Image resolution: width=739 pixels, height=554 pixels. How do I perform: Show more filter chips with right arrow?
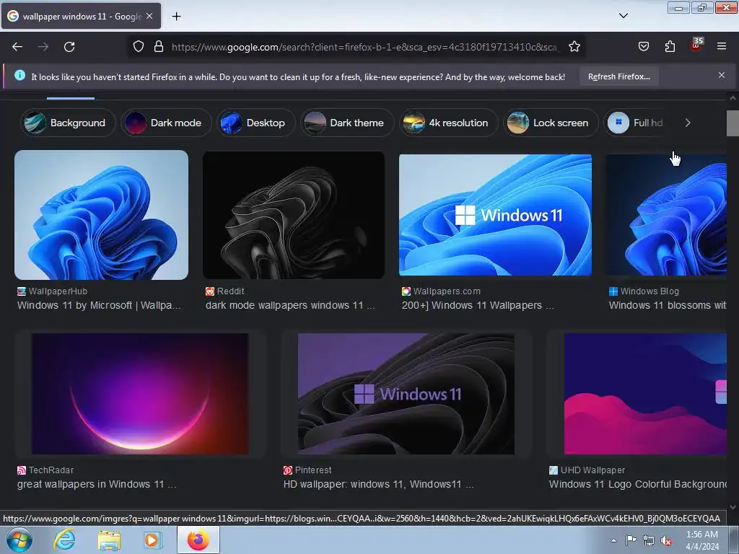pyautogui.click(x=688, y=123)
